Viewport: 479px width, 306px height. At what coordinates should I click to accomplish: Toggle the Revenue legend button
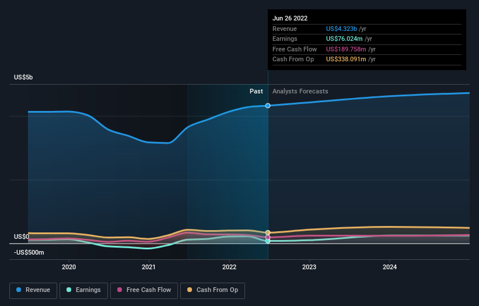[33, 290]
